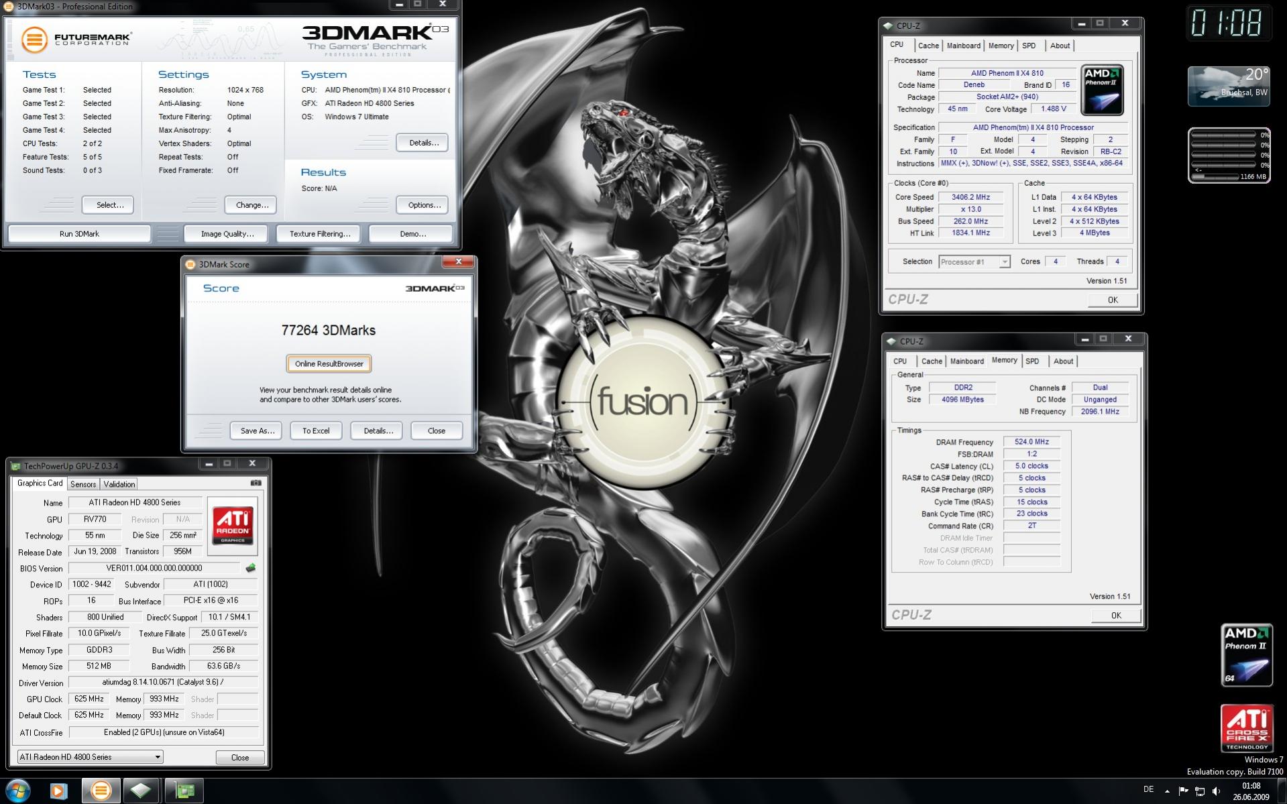This screenshot has height=804, width=1287.
Task: Click the DE language indicator in the taskbar
Action: pos(1148,789)
